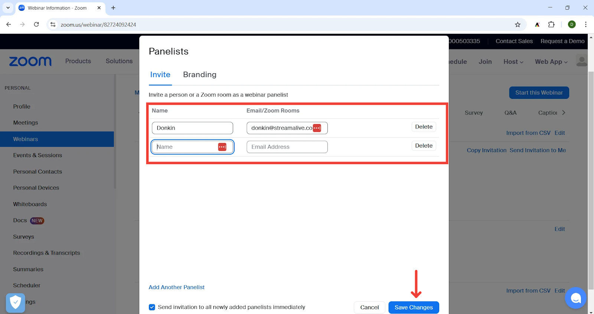
Task: Uncheck send invitation to panelists immediately
Action: coord(152,307)
